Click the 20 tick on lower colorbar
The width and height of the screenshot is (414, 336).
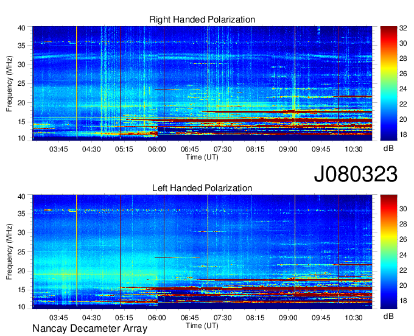click(x=403, y=285)
